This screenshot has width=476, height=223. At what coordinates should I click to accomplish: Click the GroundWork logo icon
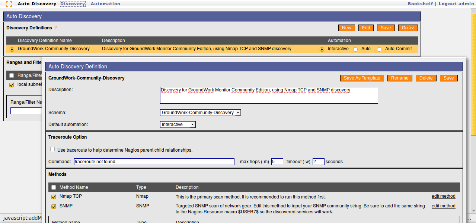(9, 4)
